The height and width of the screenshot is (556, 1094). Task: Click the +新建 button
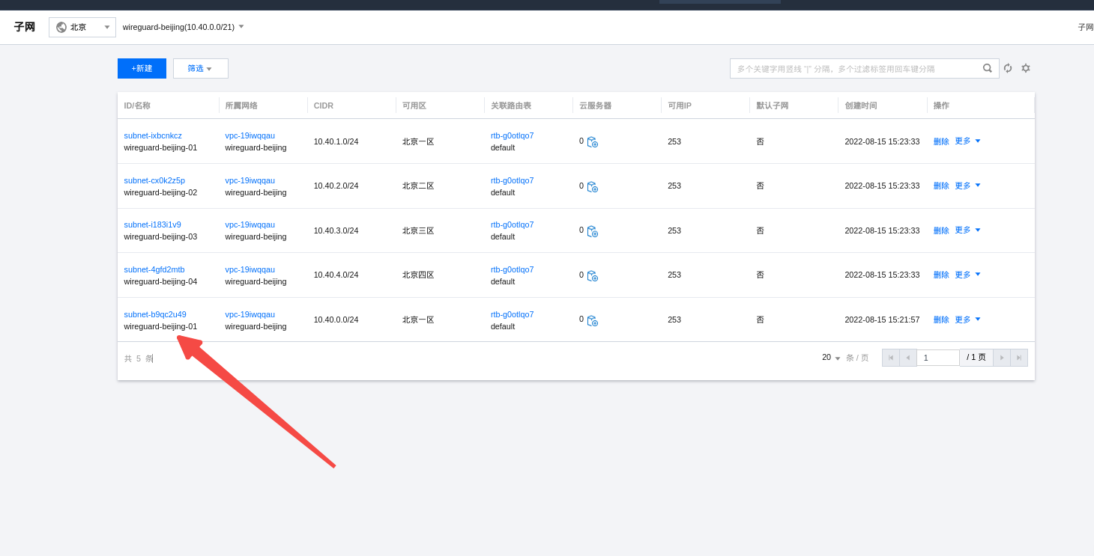coord(142,68)
